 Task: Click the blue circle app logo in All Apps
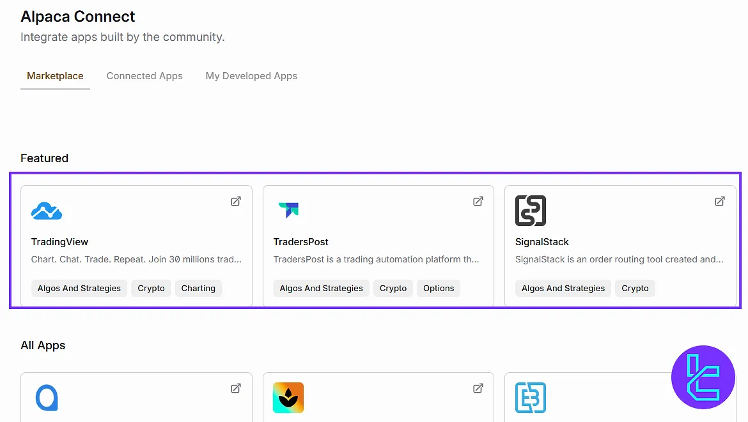pyautogui.click(x=47, y=398)
